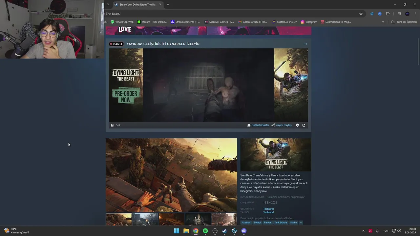The height and width of the screenshot is (236, 420).
Task: Open Spotify from the taskbar
Action: pos(205,231)
